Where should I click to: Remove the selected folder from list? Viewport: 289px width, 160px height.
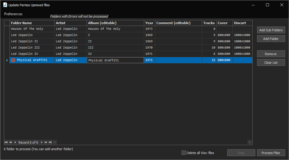[271, 54]
